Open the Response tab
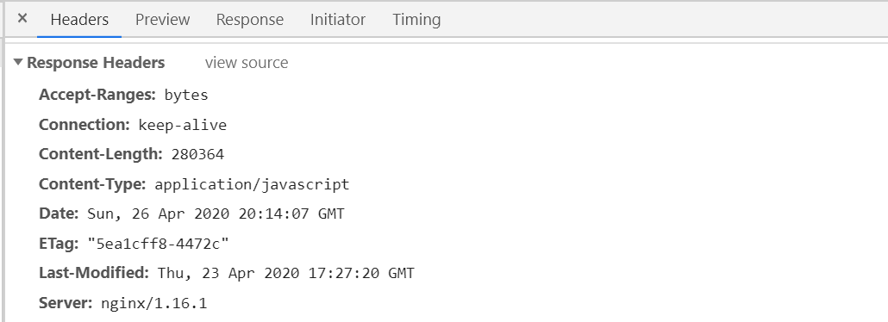This screenshot has width=888, height=322. [250, 19]
